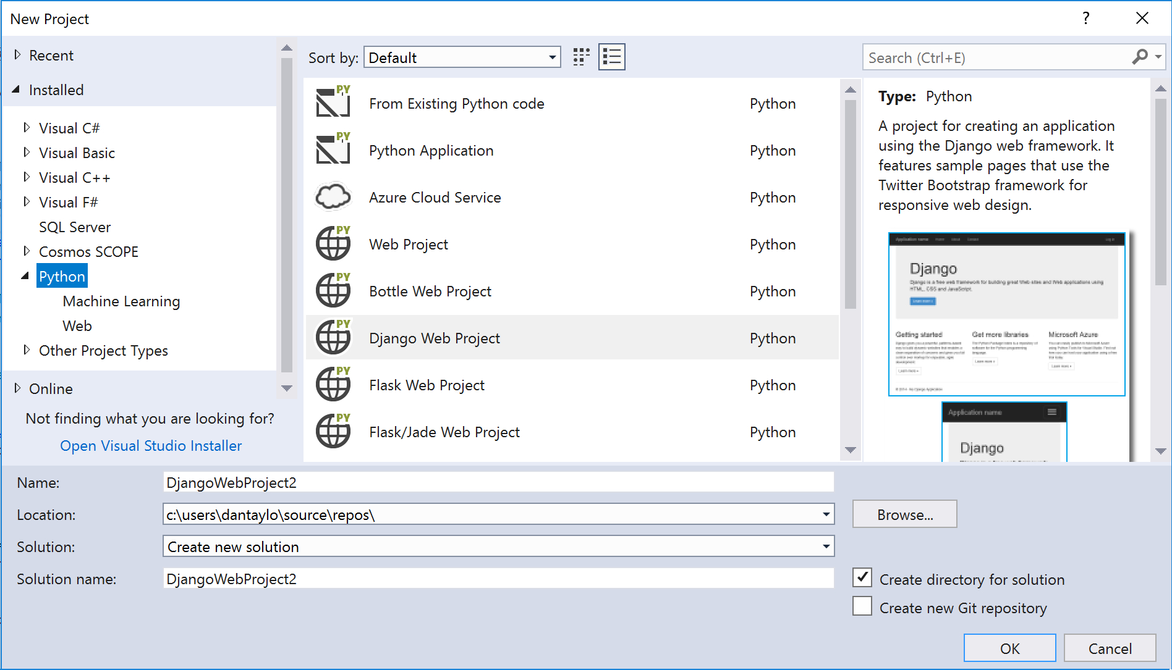The height and width of the screenshot is (670, 1172).
Task: Expand the Visual C# node
Action: [x=27, y=128]
